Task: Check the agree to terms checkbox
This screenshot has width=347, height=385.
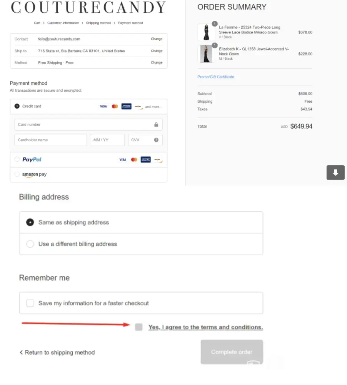Action: point(139,327)
